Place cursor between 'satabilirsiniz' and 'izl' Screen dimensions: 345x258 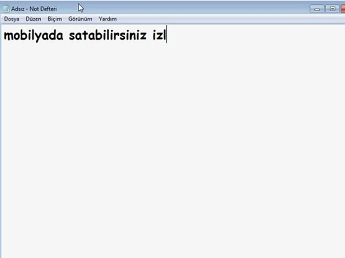[149, 35]
